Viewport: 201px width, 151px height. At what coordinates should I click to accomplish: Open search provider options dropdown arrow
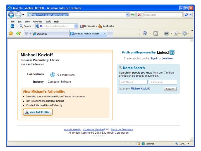(191, 15)
